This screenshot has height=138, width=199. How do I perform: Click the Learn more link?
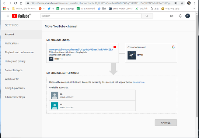(139, 82)
